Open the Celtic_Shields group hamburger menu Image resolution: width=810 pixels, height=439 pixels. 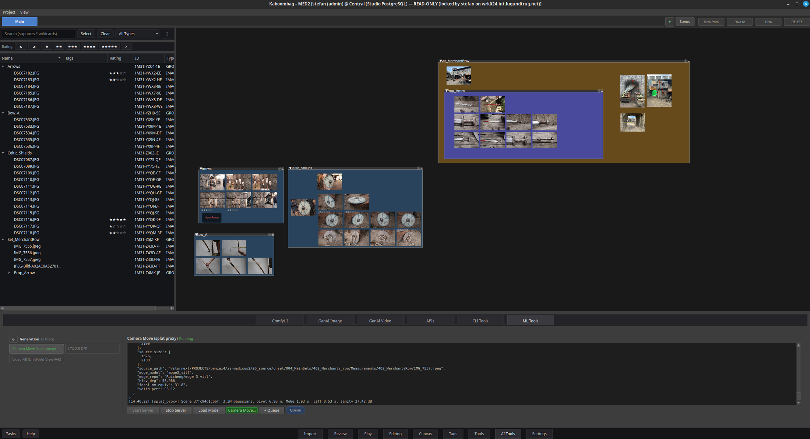[422, 168]
